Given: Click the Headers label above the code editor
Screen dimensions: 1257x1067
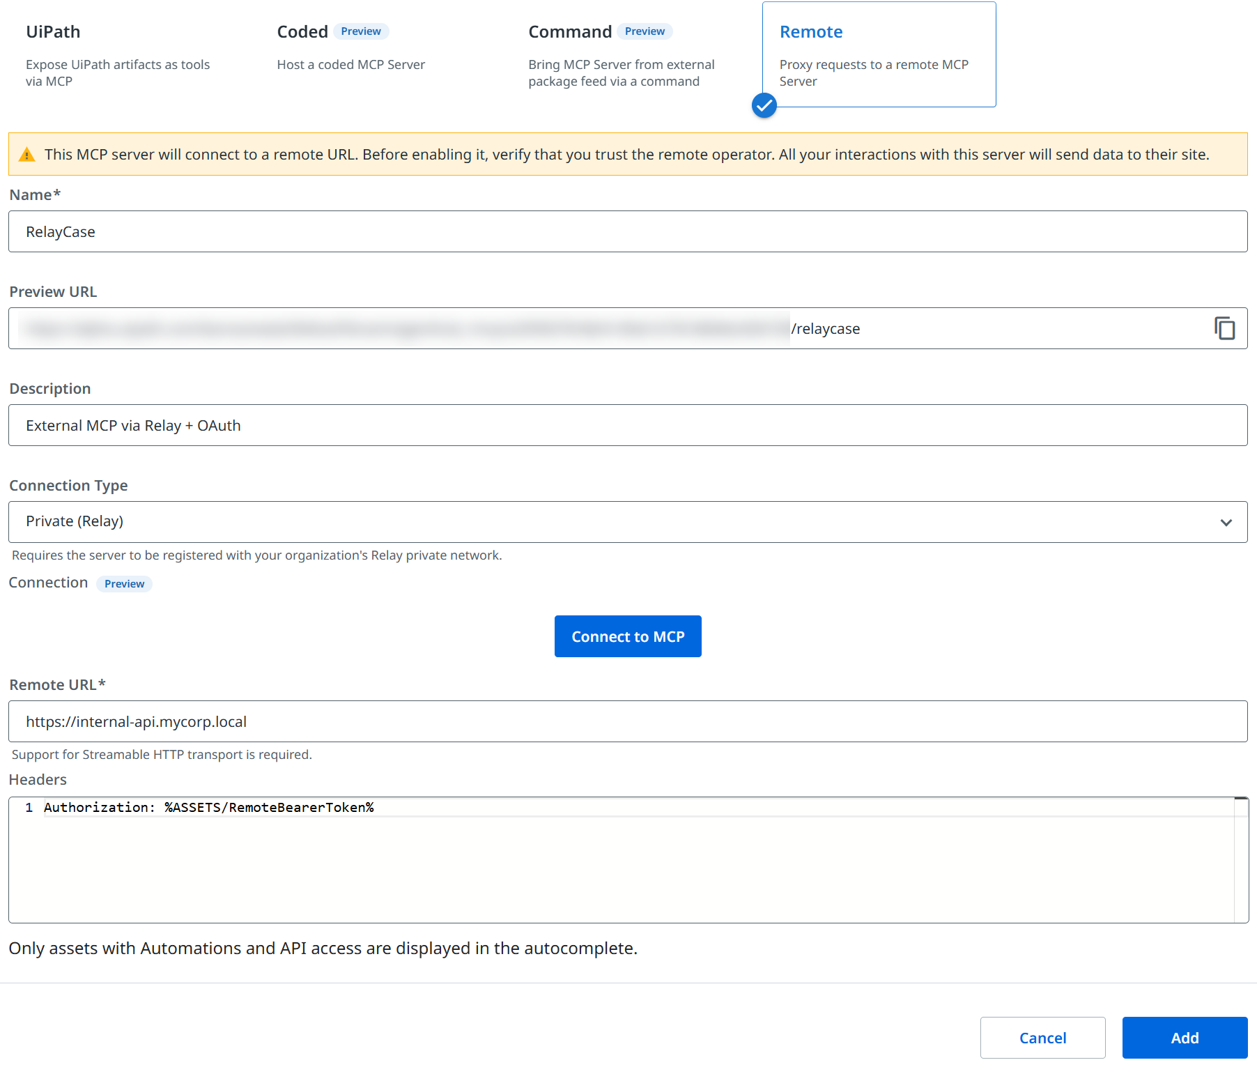Looking at the screenshot, I should [x=38, y=780].
